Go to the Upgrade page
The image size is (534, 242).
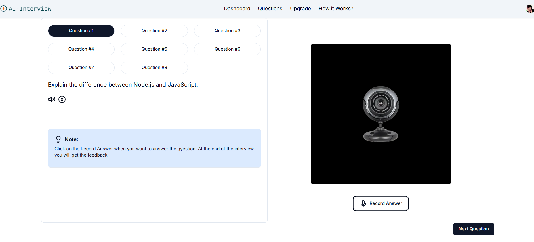pos(300,9)
